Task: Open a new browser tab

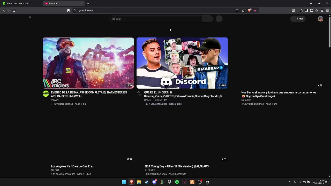Action: (88, 3)
